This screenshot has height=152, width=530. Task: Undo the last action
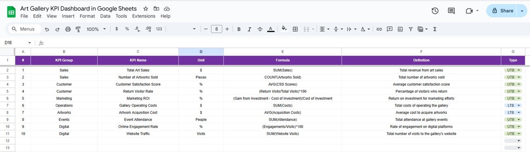coord(47,29)
